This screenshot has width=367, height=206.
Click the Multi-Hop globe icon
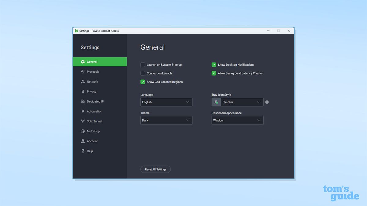(x=83, y=131)
